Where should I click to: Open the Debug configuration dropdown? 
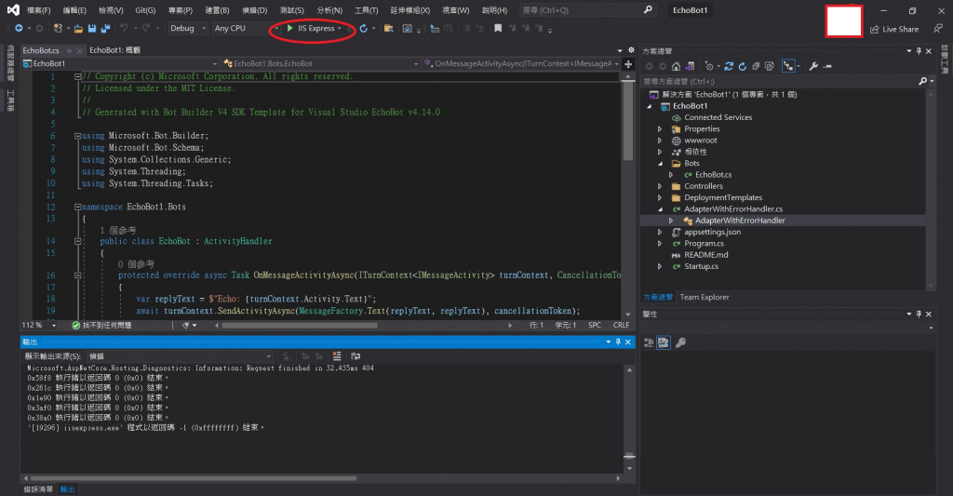[187, 29]
